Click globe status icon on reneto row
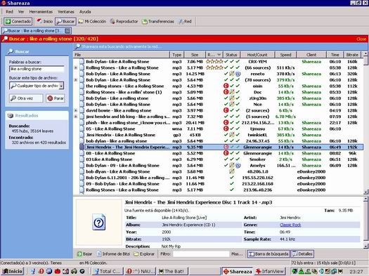This screenshot has height=276, width=369. [x=238, y=74]
